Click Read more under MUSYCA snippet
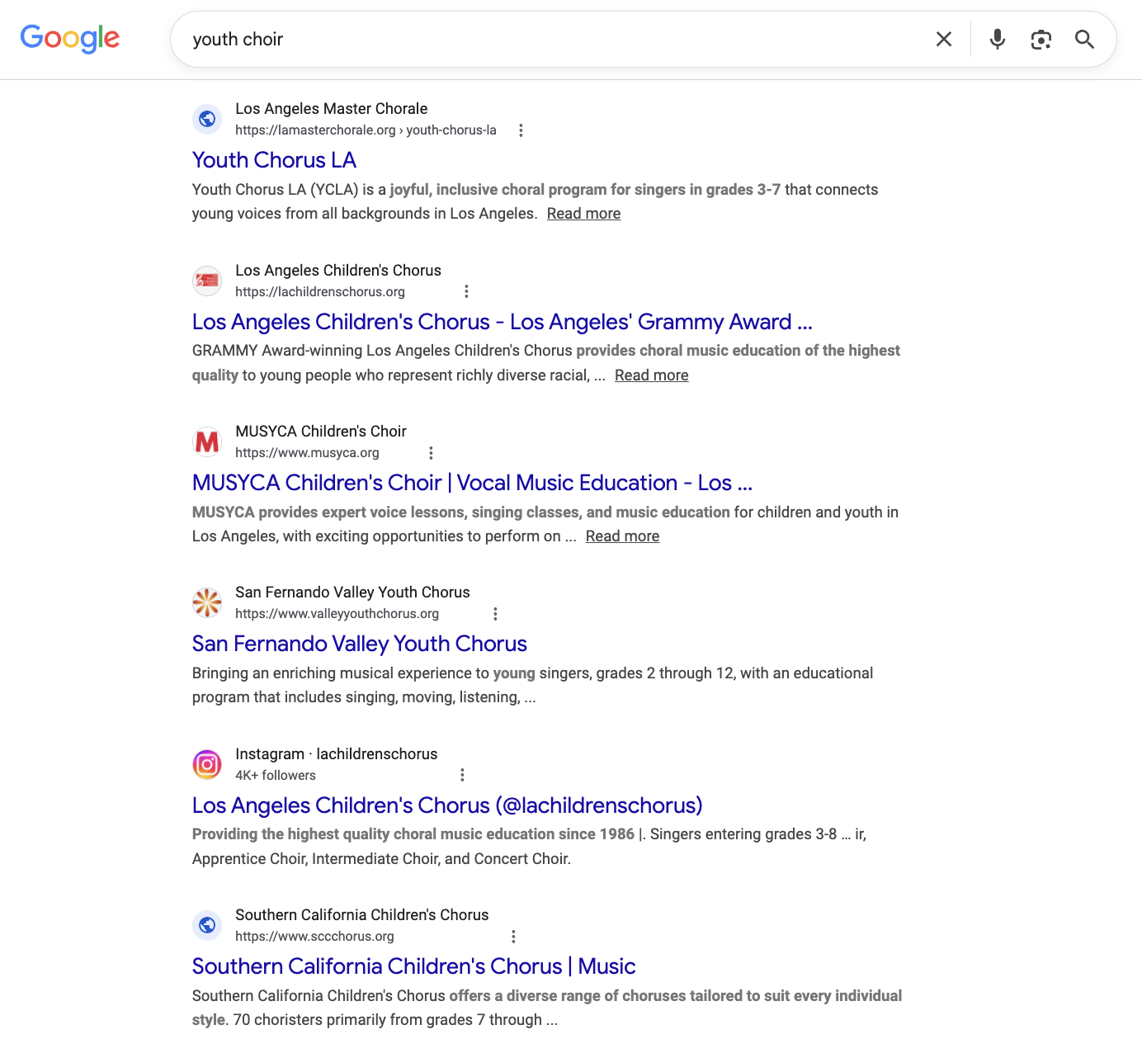The image size is (1142, 1053). tap(622, 536)
